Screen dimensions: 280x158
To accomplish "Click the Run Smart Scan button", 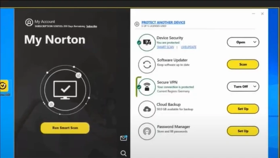I will coord(65,128).
